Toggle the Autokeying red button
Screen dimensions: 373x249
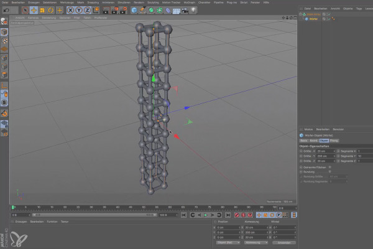[243, 215]
